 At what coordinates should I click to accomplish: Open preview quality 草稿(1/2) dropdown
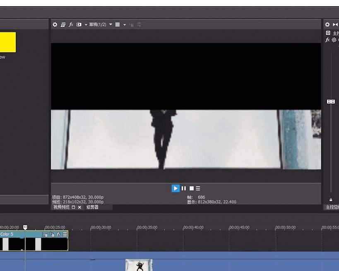101,25
